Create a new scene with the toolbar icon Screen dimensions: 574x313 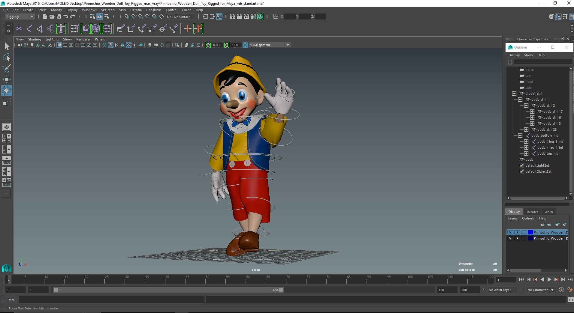coord(45,17)
